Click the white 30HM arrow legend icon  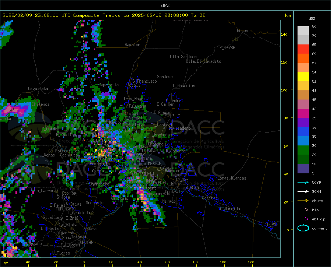(x=303, y=191)
